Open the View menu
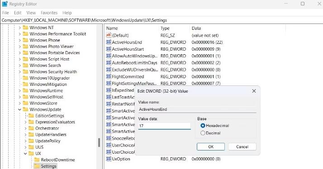This screenshot has width=323, height=169. tap(31, 13)
